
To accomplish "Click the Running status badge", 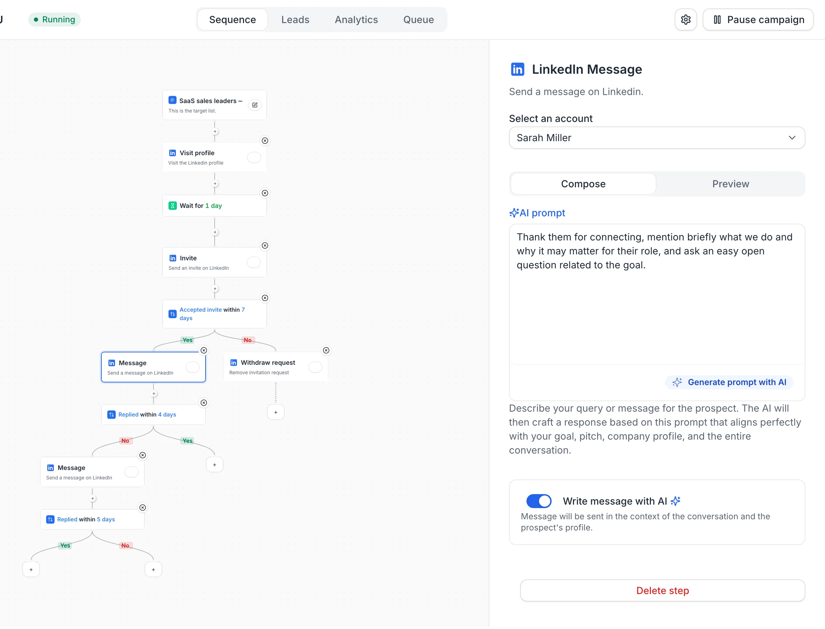I will [55, 20].
